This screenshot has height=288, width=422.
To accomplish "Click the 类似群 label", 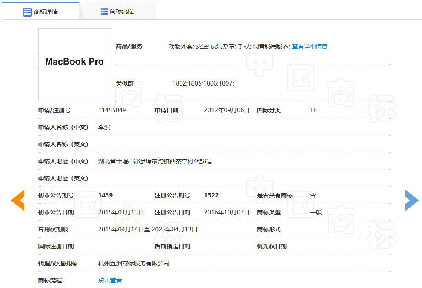I will (x=125, y=83).
